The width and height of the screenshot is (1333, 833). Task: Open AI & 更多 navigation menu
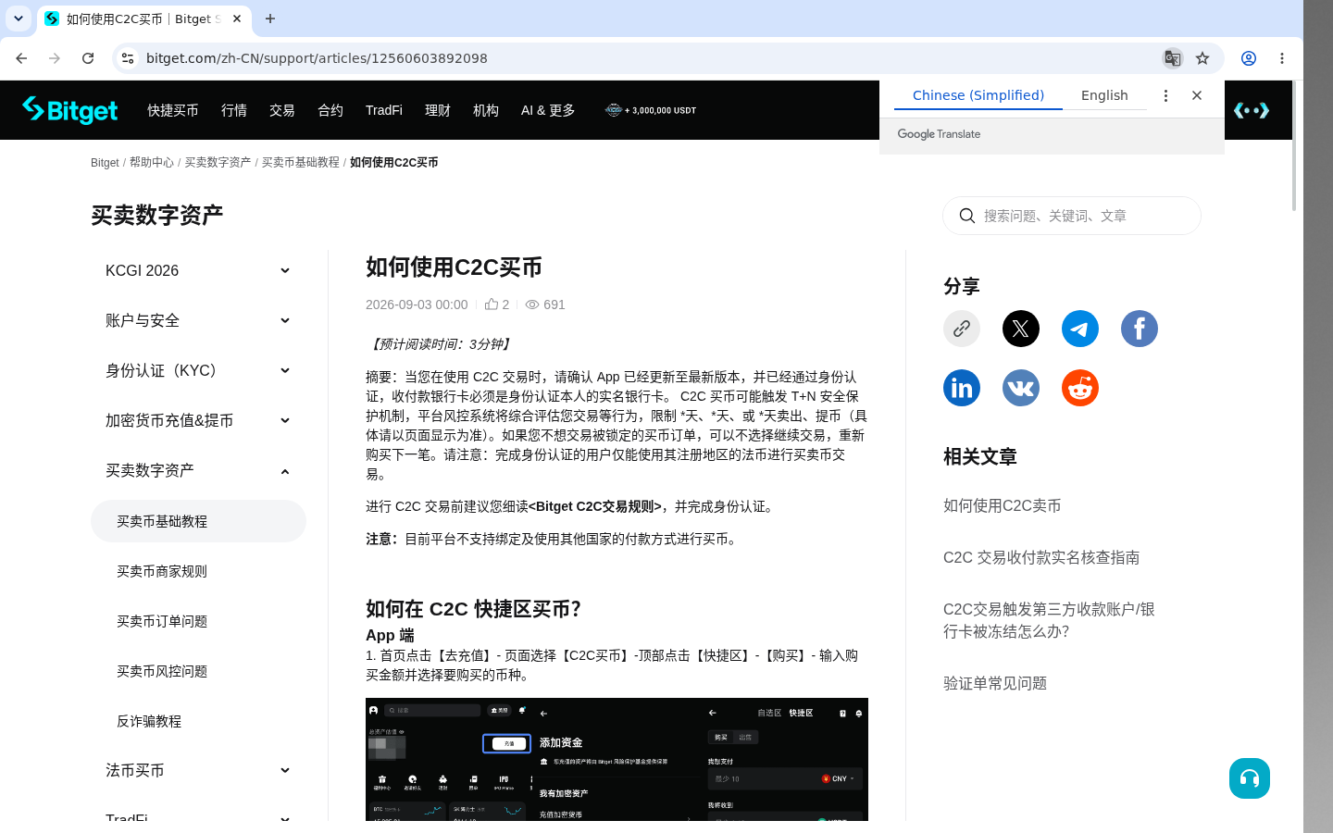(x=548, y=110)
